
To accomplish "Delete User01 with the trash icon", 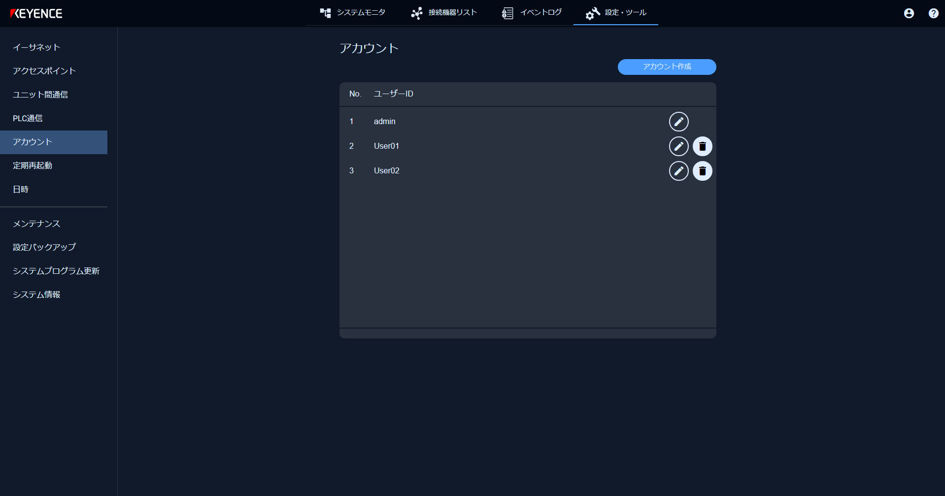I will click(702, 146).
